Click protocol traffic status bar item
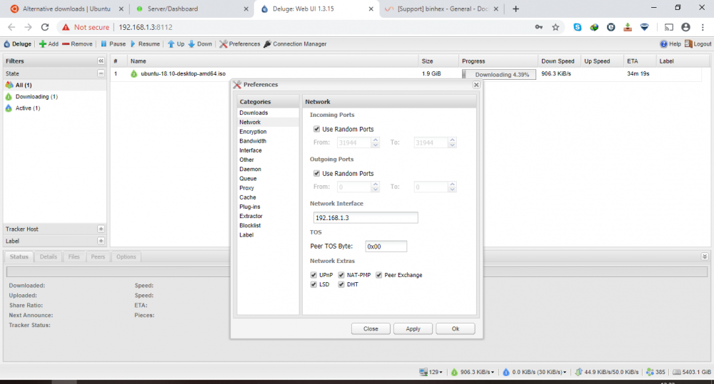 click(x=606, y=372)
